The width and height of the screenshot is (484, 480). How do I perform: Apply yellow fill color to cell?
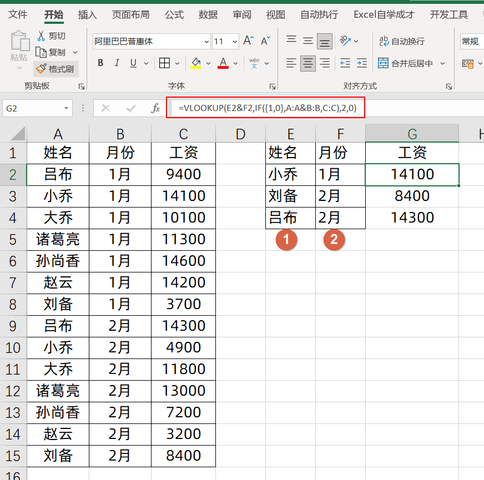coord(196,63)
